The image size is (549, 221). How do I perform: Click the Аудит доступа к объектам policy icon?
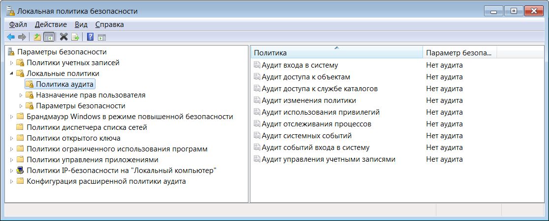click(x=257, y=77)
